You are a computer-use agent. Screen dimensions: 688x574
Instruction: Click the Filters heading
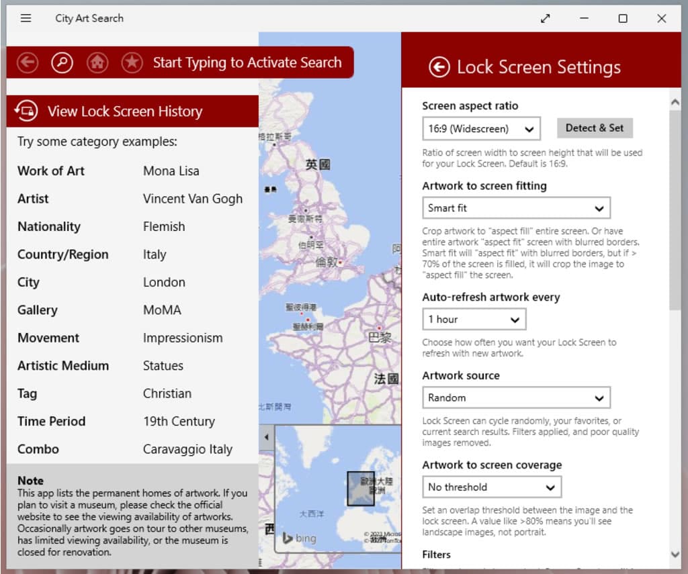point(436,555)
